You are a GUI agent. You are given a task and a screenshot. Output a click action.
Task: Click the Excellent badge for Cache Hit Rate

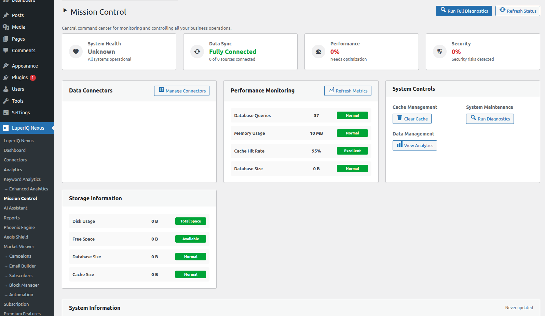coord(352,151)
